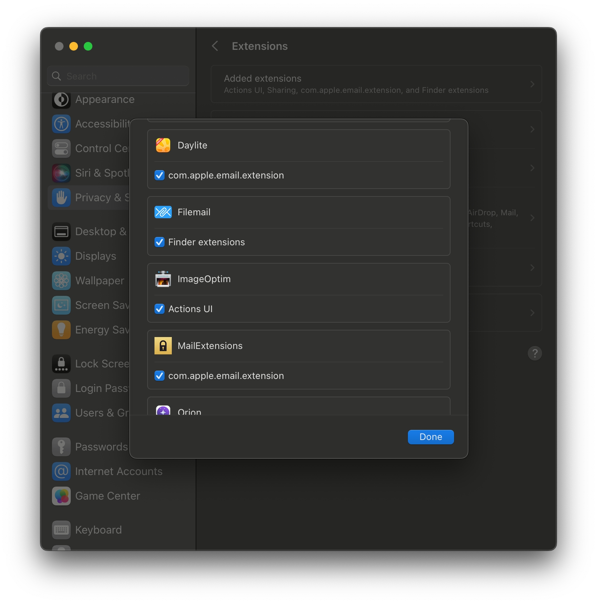Click the ImageOptim app icon
Viewport: 597px width, 604px height.
[163, 279]
